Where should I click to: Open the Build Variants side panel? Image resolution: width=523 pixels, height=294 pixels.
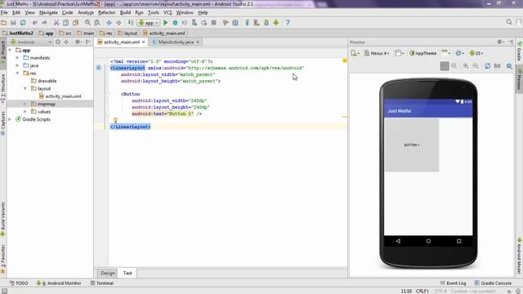click(x=3, y=219)
